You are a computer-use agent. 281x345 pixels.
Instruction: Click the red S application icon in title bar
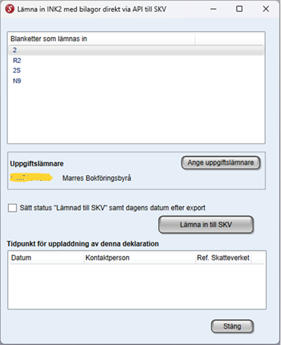tap(10, 9)
